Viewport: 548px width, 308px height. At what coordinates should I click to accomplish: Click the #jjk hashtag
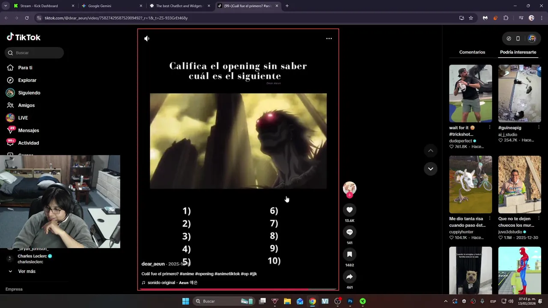point(253,274)
